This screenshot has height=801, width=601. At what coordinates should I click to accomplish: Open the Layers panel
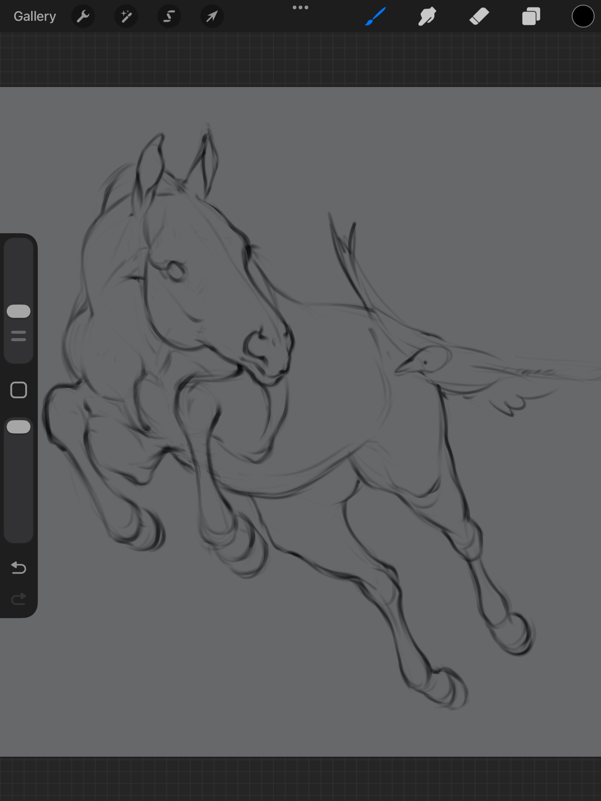531,16
